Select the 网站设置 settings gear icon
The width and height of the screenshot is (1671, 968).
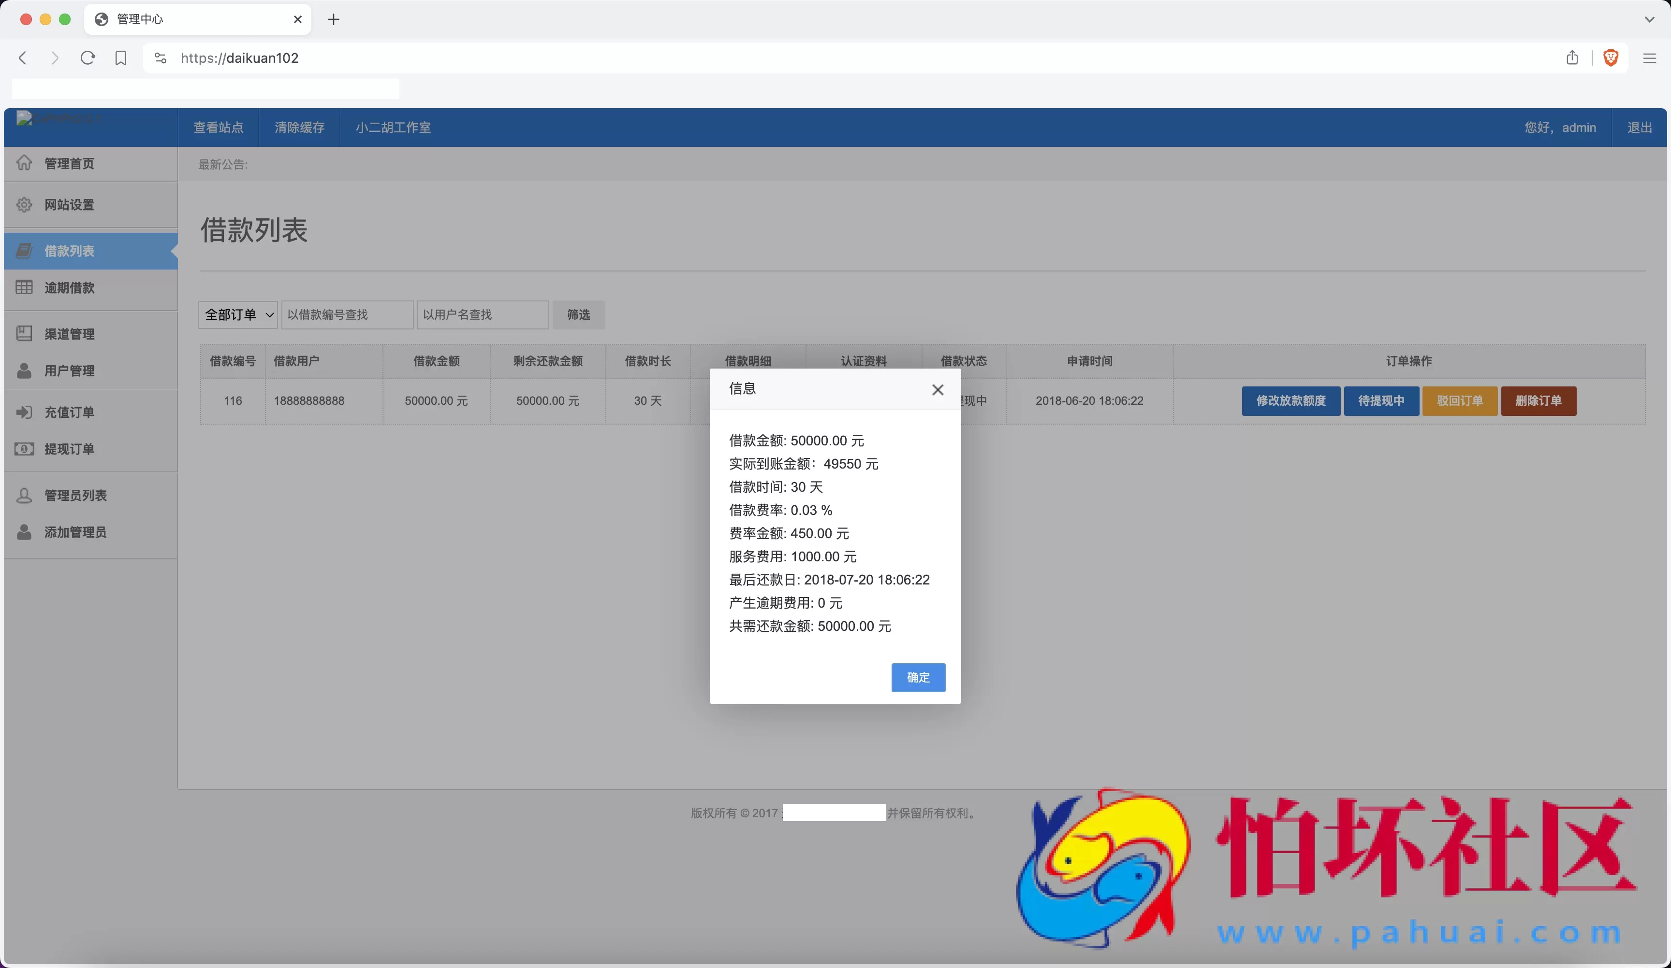point(25,205)
